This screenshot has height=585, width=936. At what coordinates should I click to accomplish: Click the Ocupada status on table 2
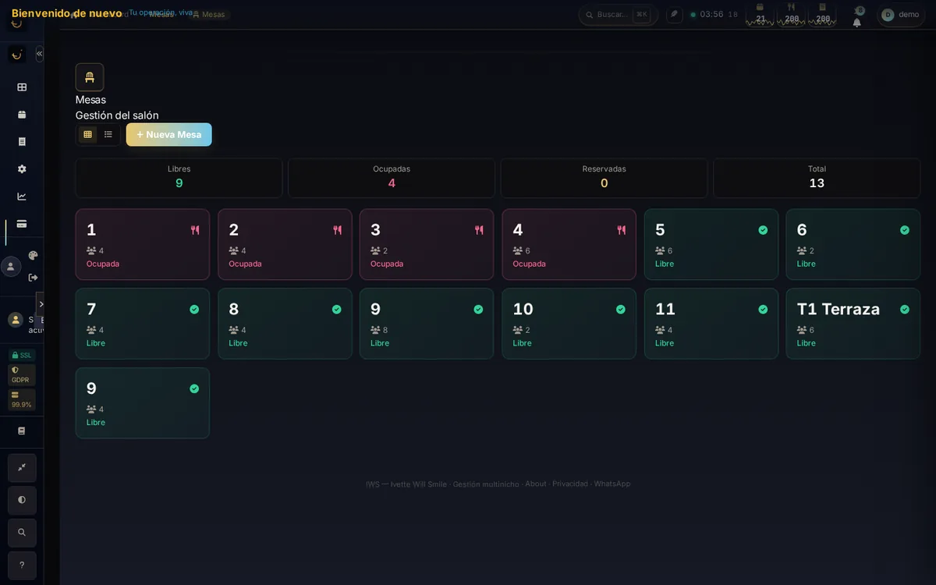pos(245,264)
